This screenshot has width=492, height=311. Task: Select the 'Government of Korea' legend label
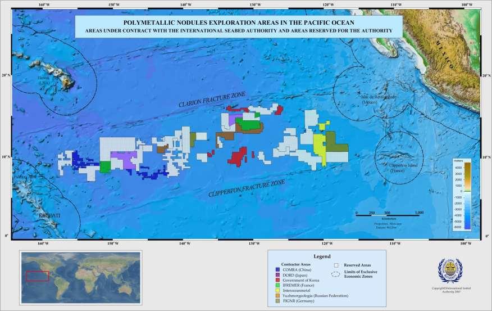coord(301,280)
